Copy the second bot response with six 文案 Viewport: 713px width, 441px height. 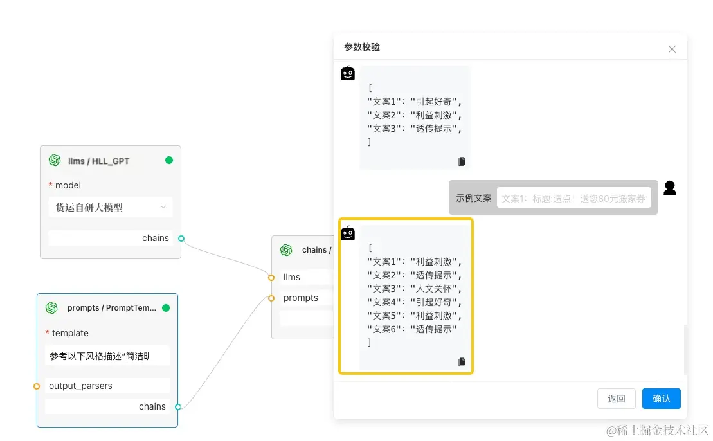coord(462,362)
